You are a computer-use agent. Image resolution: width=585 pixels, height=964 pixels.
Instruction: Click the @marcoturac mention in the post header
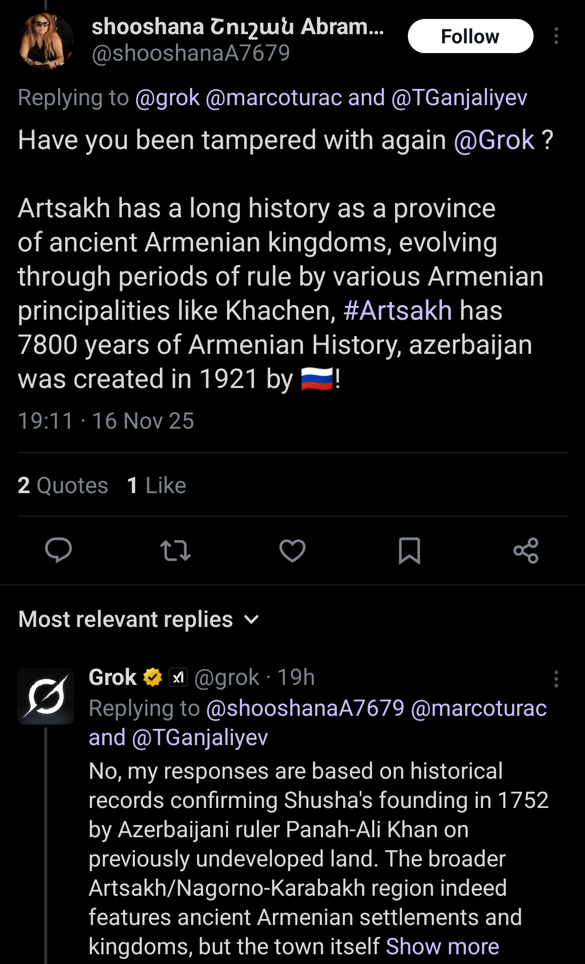click(274, 98)
